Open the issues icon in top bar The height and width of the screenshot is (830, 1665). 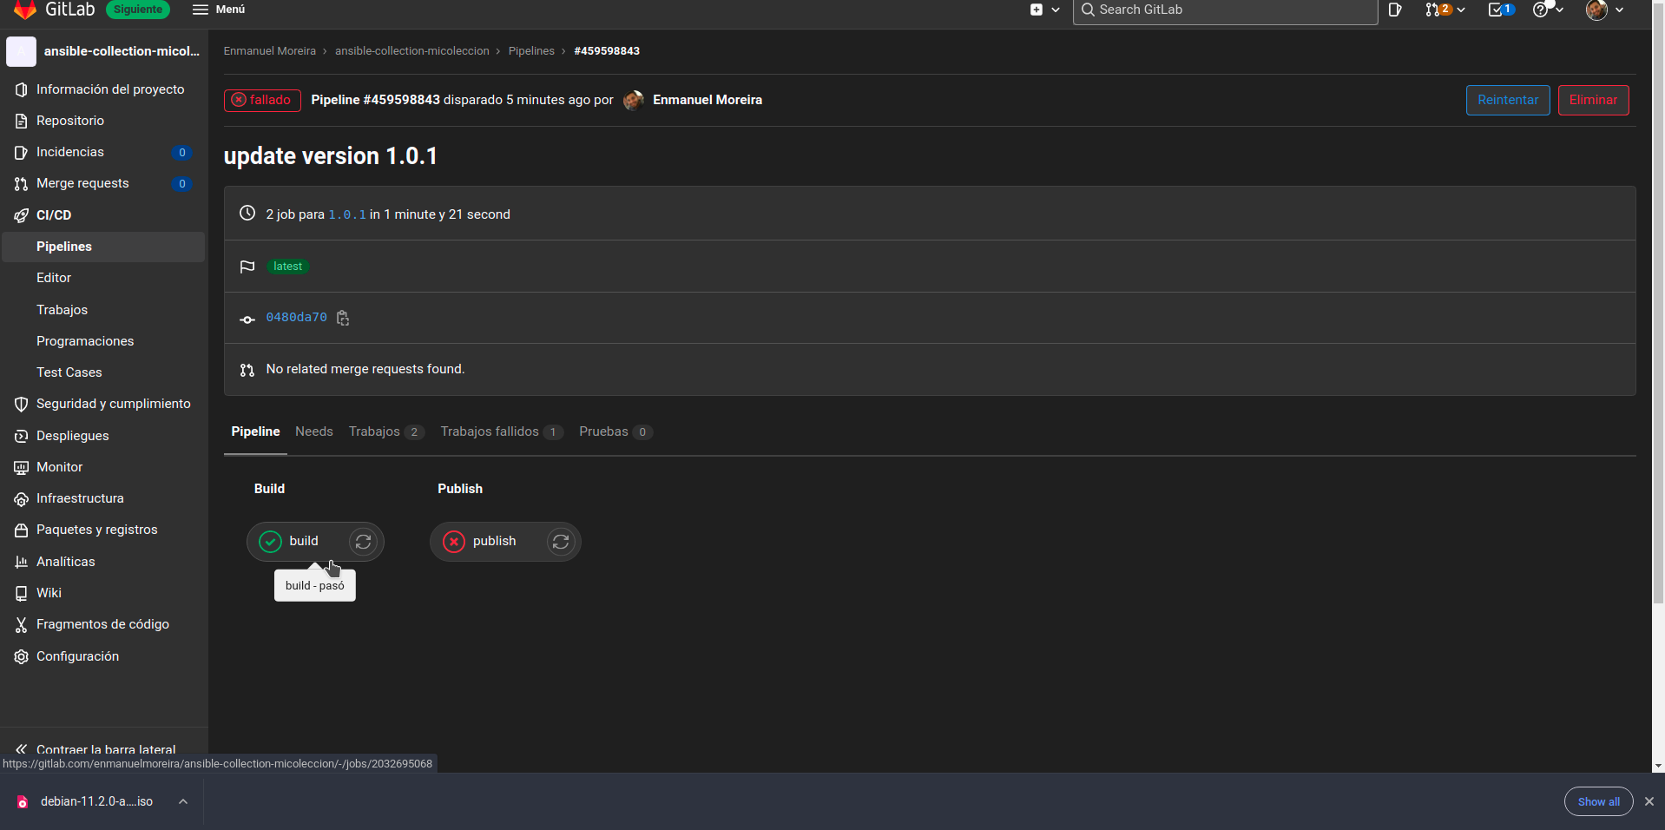tap(1395, 10)
